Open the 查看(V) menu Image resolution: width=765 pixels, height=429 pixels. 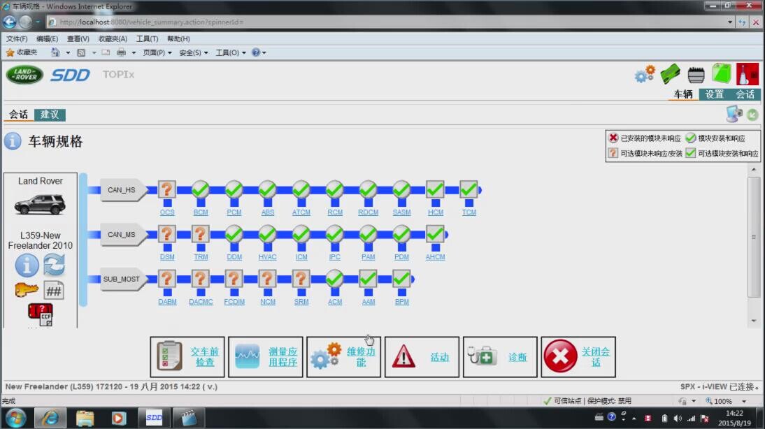coord(78,38)
